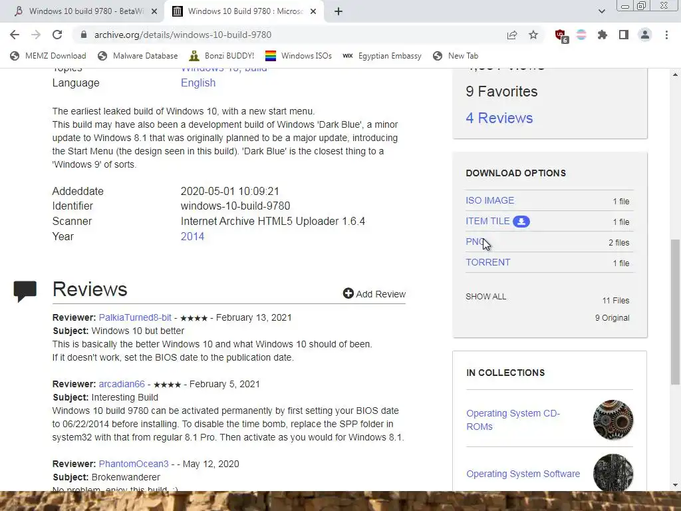Click the English language link
Viewport: 681px width, 511px height.
click(x=198, y=83)
